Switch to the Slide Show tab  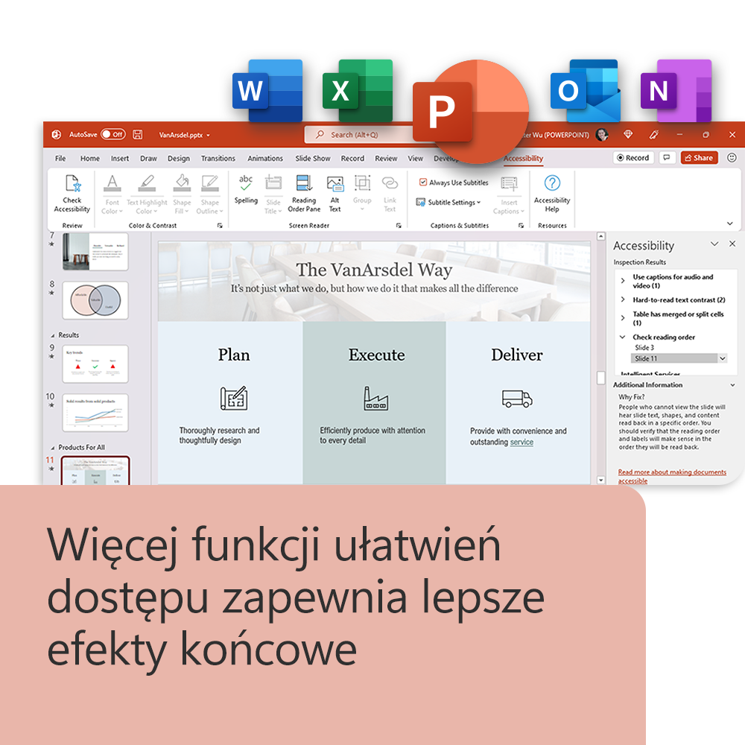coord(313,158)
